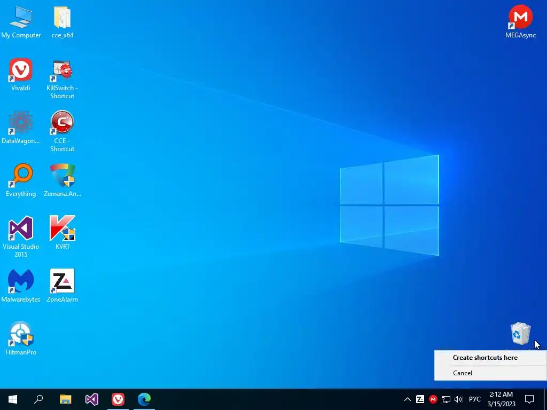The image size is (547, 410).
Task: Select the Visual Studio 2015 desktop shortcut
Action: [x=21, y=237]
